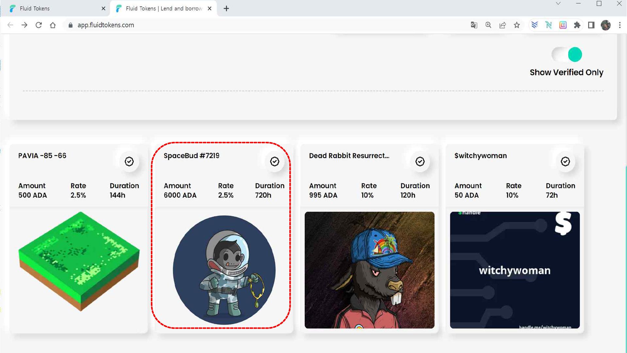Click the 120h duration value
627x353 pixels.
tap(408, 195)
